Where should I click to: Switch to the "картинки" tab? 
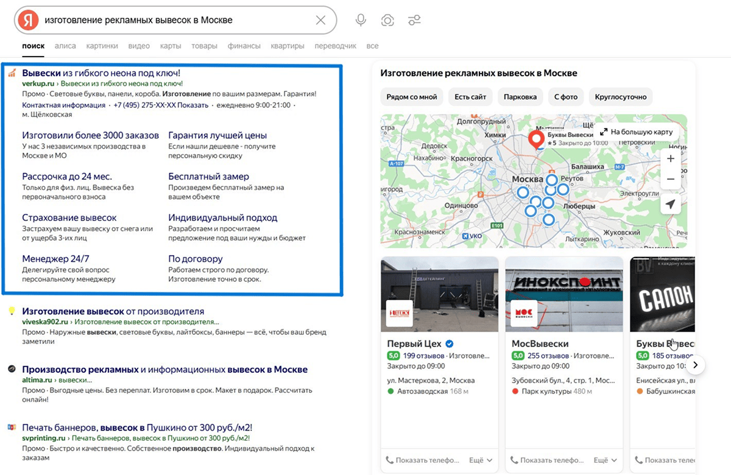(102, 45)
